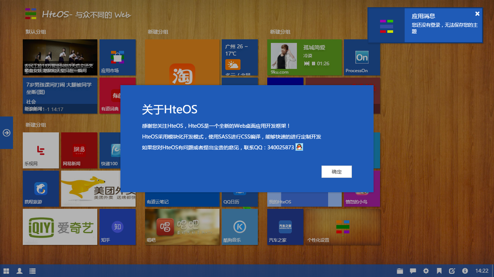
Task: Pause the song 孤城简爱 on the music tile
Action: coord(314,63)
